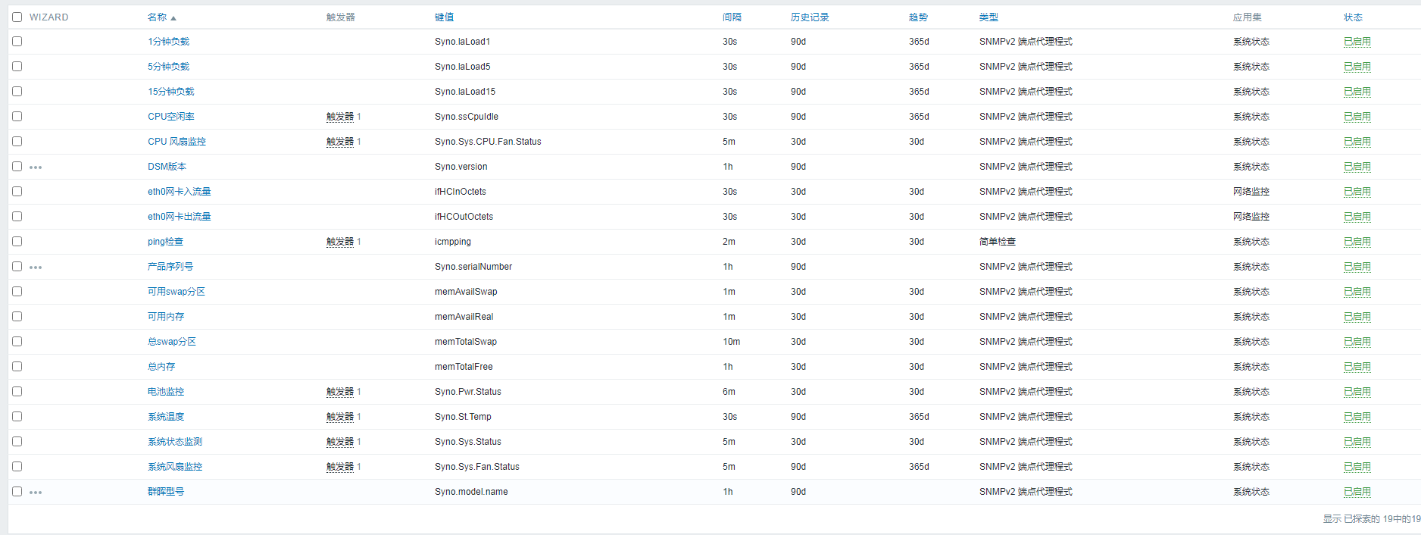Image resolution: width=1421 pixels, height=535 pixels.
Task: Sort by 状态 column header
Action: (1353, 17)
